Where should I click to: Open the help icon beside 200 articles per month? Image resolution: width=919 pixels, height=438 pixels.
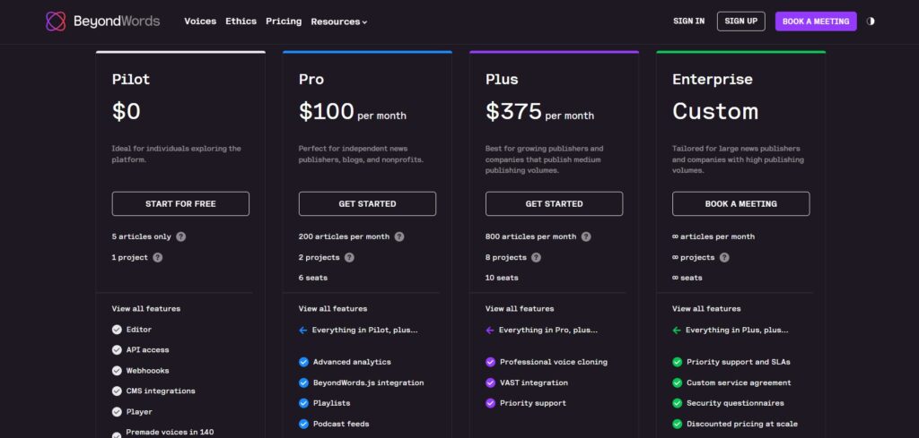click(x=399, y=236)
